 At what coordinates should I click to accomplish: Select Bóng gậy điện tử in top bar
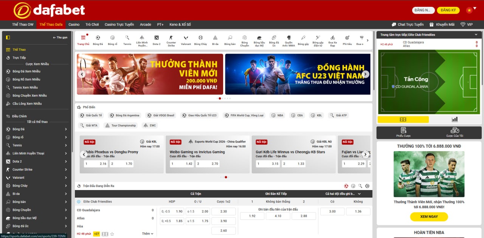click(318, 41)
